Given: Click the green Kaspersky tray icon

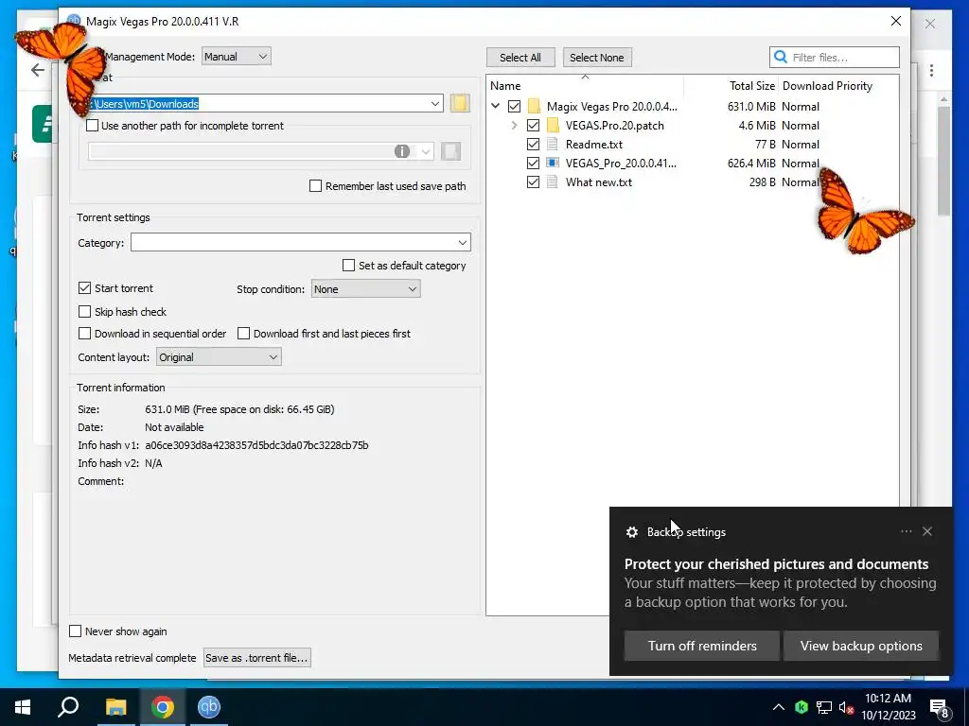Looking at the screenshot, I should coord(802,707).
